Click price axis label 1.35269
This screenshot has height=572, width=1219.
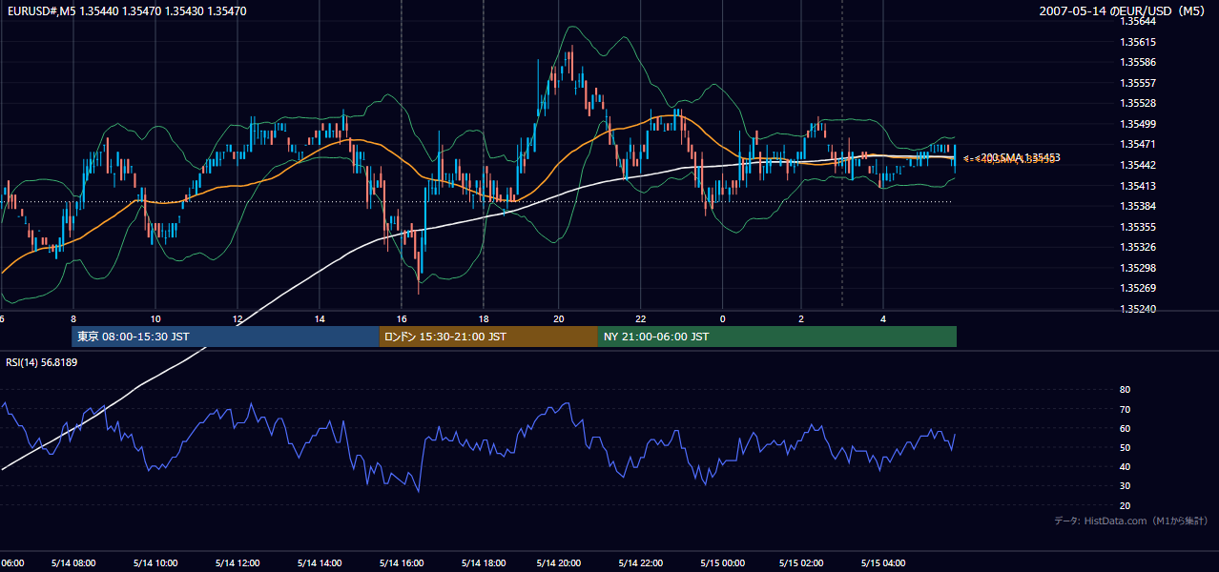(1139, 288)
